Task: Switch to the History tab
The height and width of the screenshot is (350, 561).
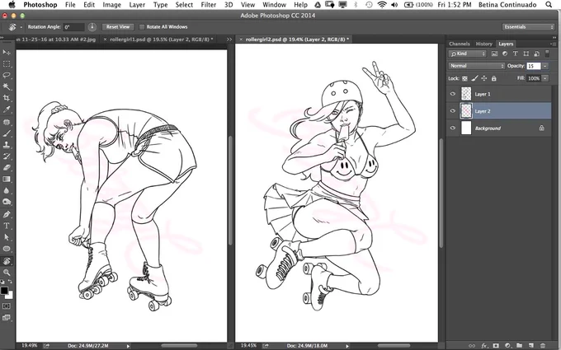Action: tap(483, 44)
